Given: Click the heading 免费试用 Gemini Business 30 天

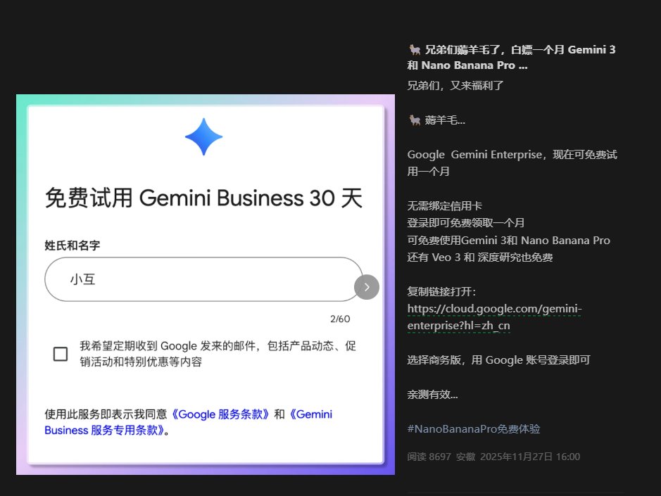Looking at the screenshot, I should coord(203,198).
